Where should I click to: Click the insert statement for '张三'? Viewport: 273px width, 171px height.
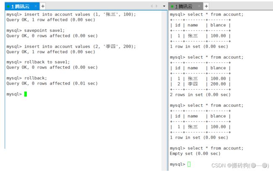(x=71, y=14)
